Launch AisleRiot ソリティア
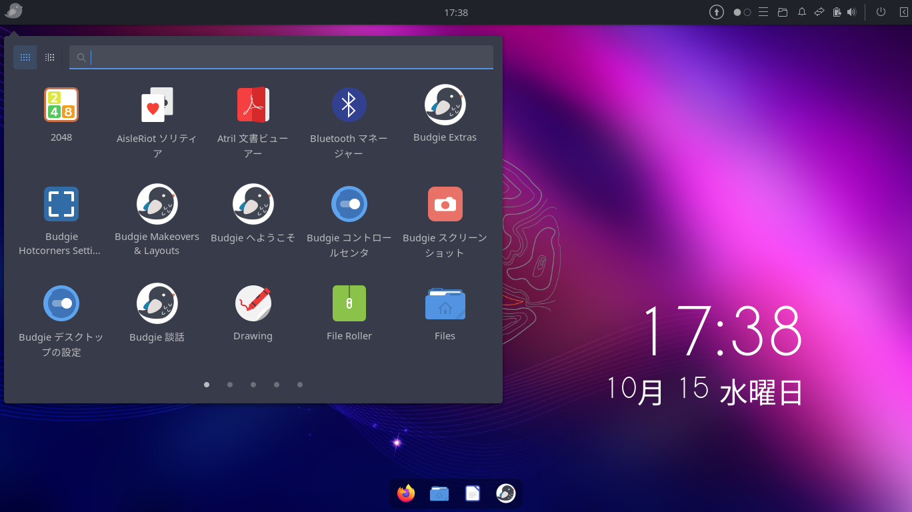This screenshot has width=912, height=512. pyautogui.click(x=157, y=105)
